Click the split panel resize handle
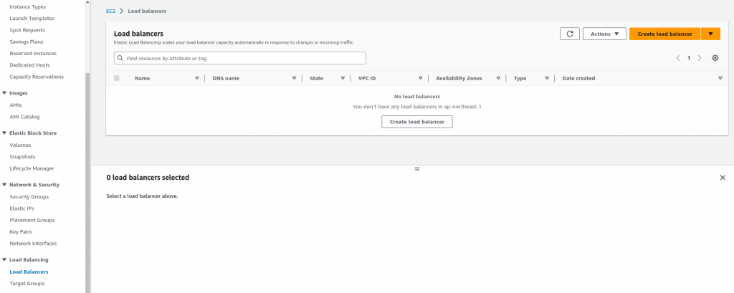 [417, 168]
